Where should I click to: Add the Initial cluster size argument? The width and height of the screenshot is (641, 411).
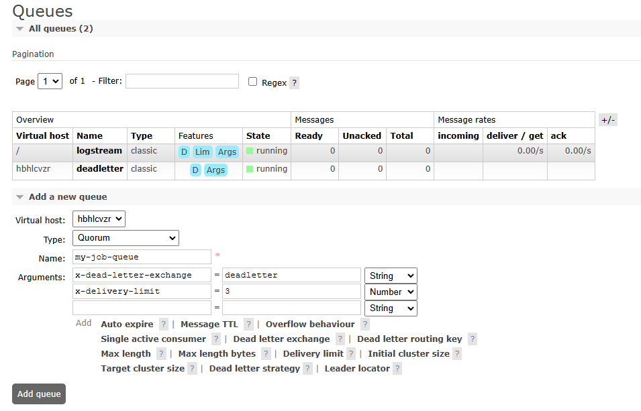click(x=409, y=354)
